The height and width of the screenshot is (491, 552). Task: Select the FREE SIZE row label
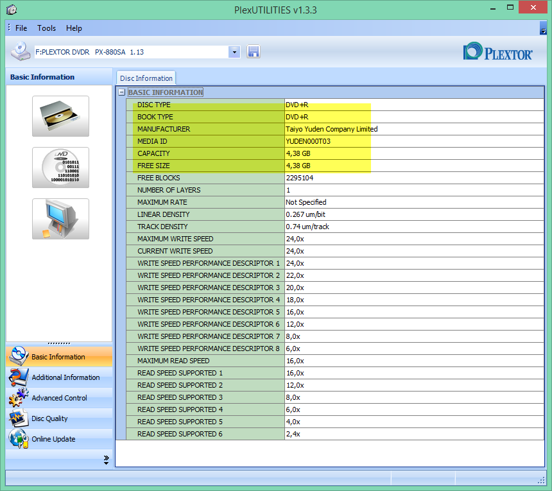click(153, 166)
